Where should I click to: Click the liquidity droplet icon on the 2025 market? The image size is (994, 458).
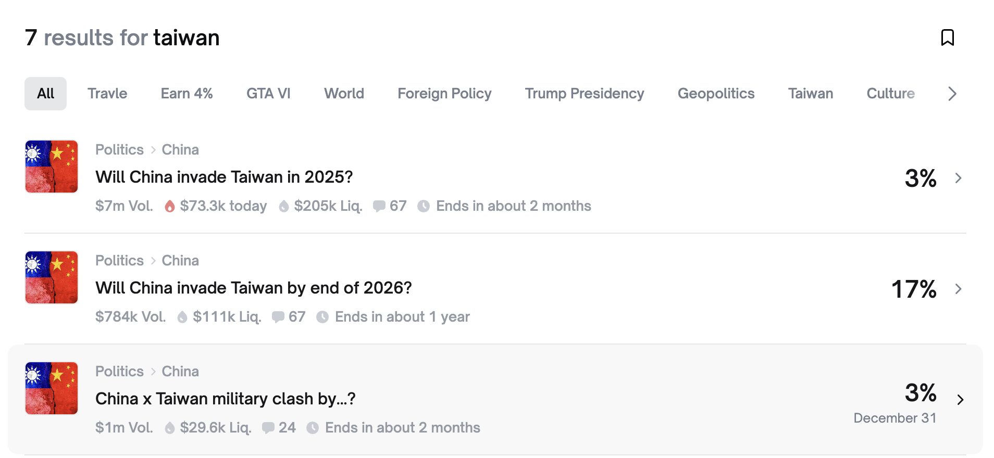click(283, 206)
